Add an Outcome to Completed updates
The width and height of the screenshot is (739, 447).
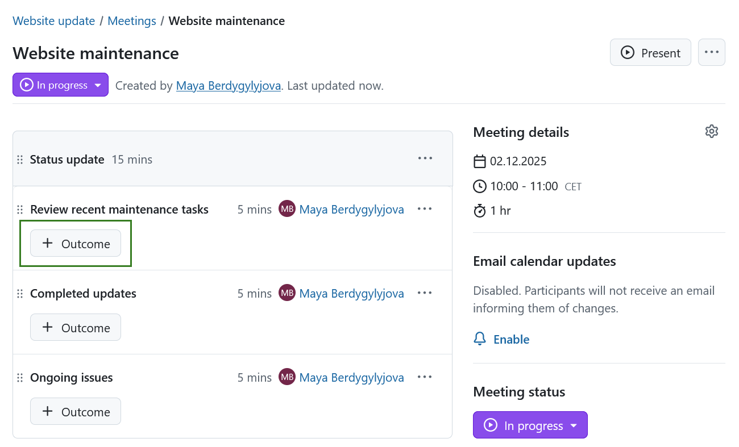(x=75, y=327)
